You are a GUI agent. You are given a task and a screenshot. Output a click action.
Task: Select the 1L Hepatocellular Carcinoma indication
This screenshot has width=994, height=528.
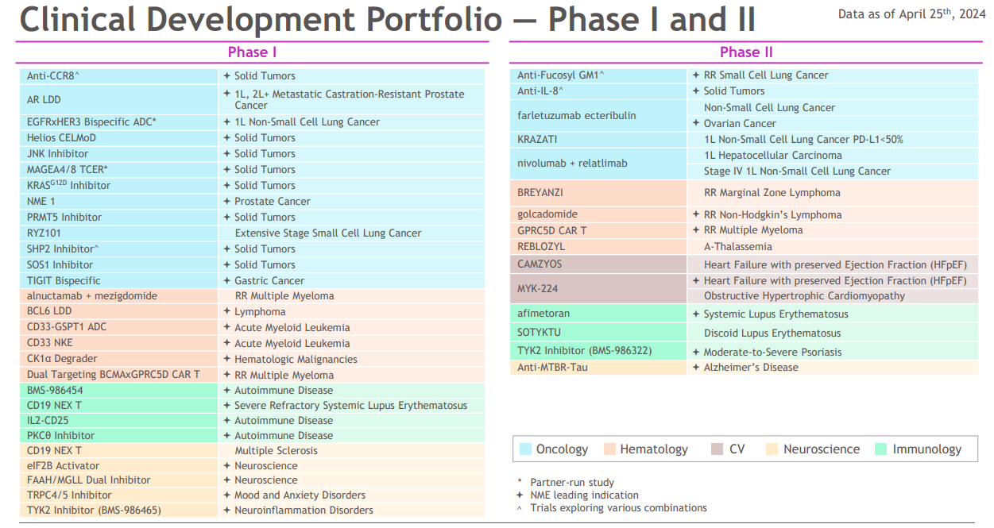pyautogui.click(x=773, y=156)
